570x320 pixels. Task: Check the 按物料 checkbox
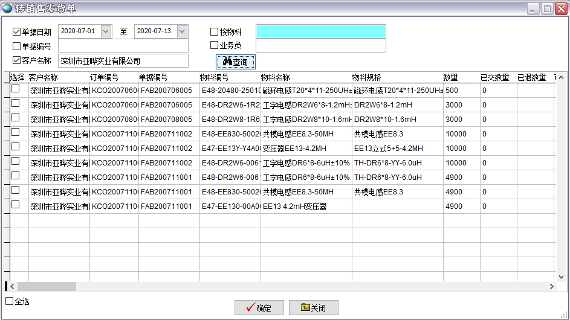(x=214, y=32)
